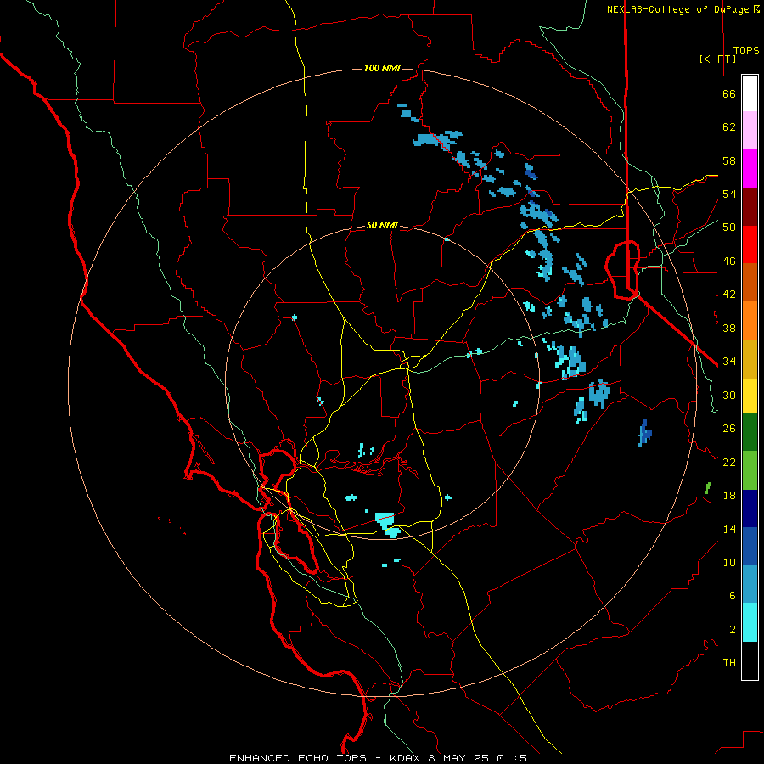Click the legend value '62'
Viewport: 764px width, 764px height.
tap(729, 127)
